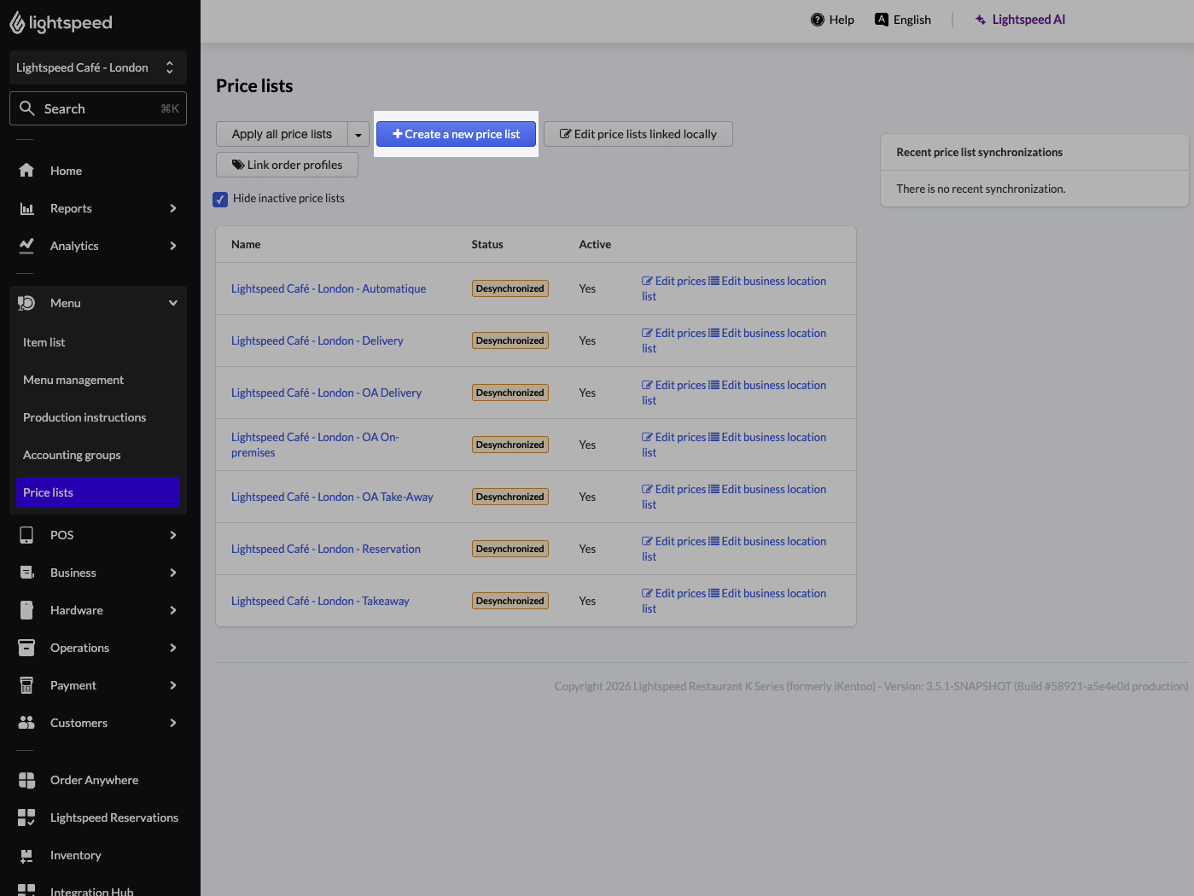This screenshot has height=896, width=1194.
Task: Go to Integration Hub
Action: tap(91, 890)
